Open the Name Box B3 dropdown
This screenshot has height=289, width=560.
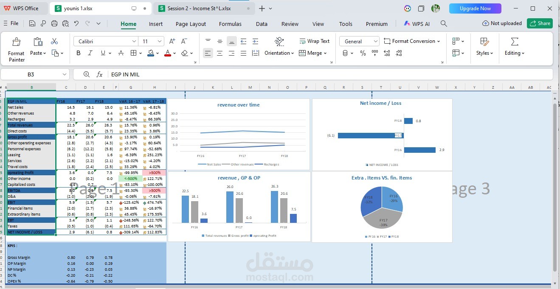click(x=65, y=74)
